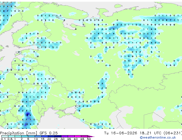This screenshot has width=182, height=140.
Task: Click the legend label '0.5'
Action: [x=10, y=139]
